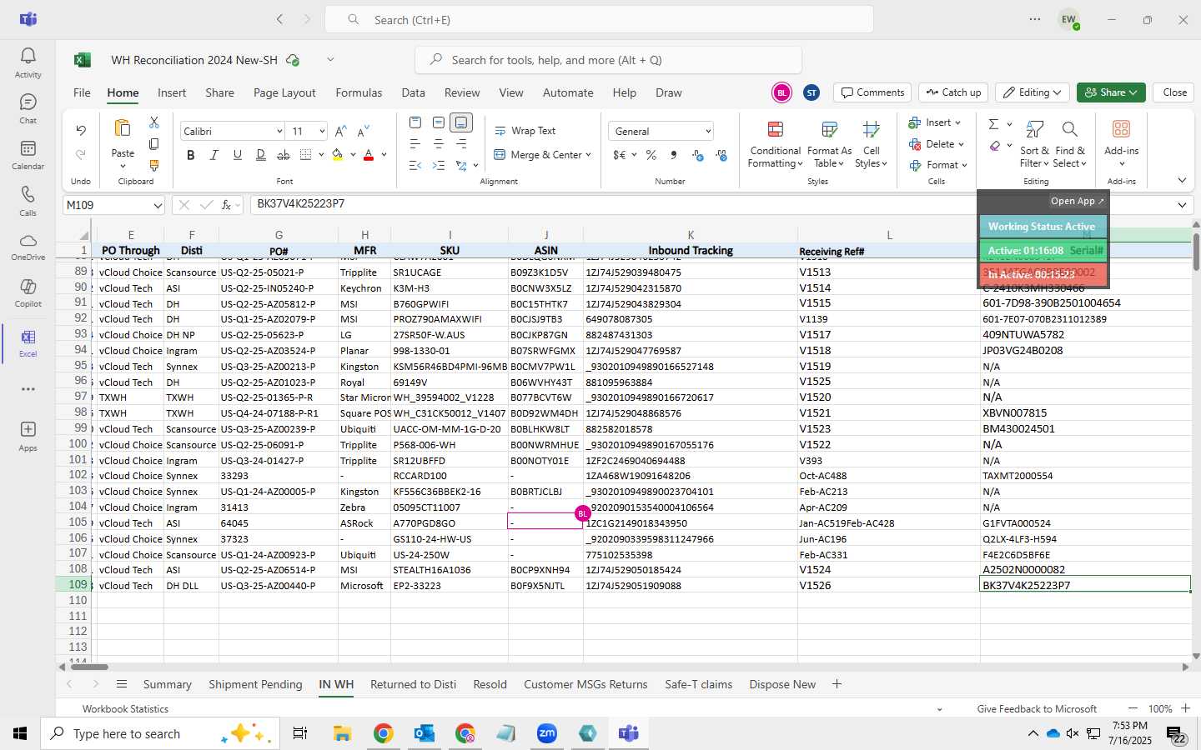1201x750 pixels.
Task: Open Sort & Filter menu
Action: click(1034, 144)
